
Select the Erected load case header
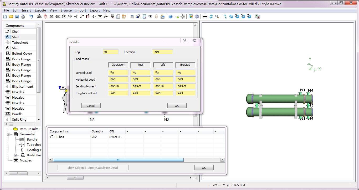coord(185,65)
